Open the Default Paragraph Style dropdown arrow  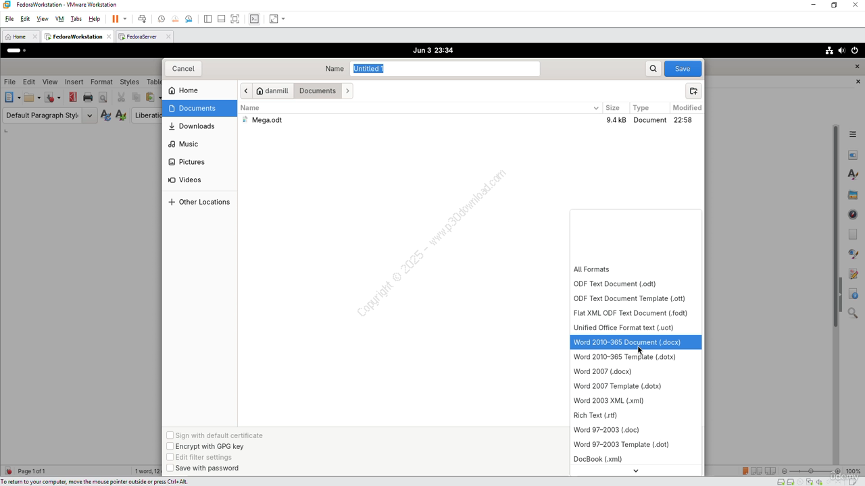[x=89, y=115]
